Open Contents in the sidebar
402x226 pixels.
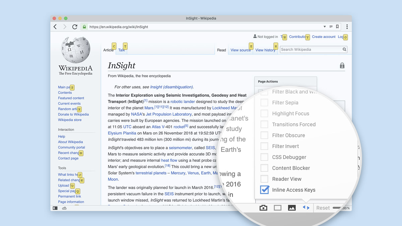tap(65, 93)
